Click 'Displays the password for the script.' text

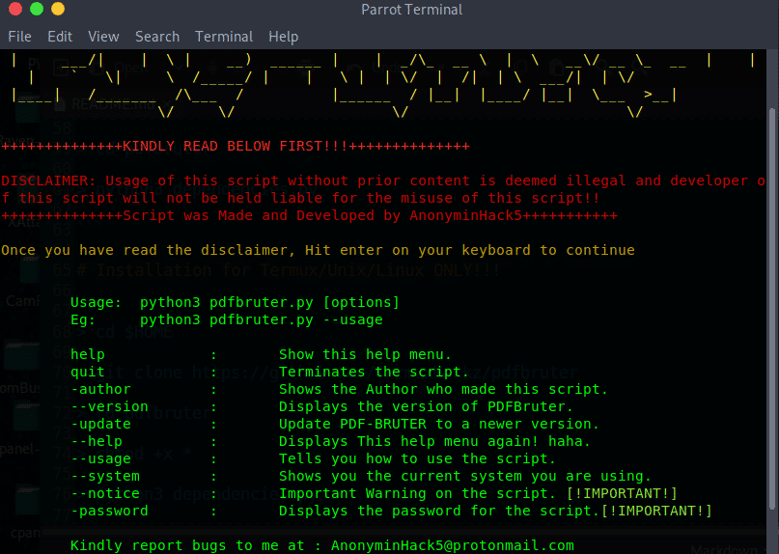(439, 512)
